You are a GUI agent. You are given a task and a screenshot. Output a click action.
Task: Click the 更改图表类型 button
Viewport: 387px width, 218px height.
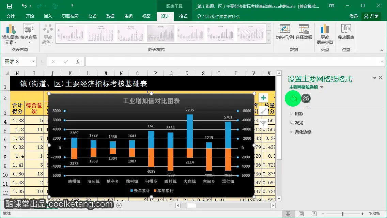pos(325,34)
